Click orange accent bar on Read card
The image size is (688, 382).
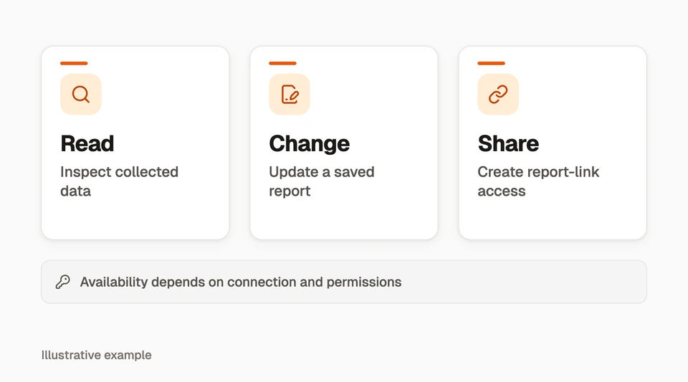point(74,63)
